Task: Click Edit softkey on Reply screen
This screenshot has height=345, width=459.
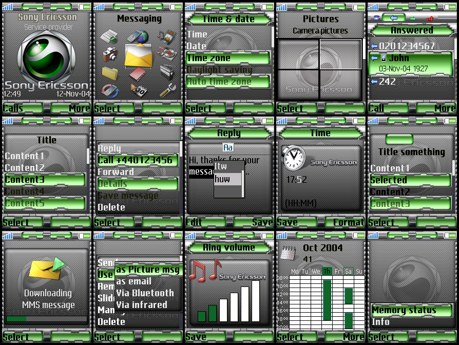Action: coord(205,222)
